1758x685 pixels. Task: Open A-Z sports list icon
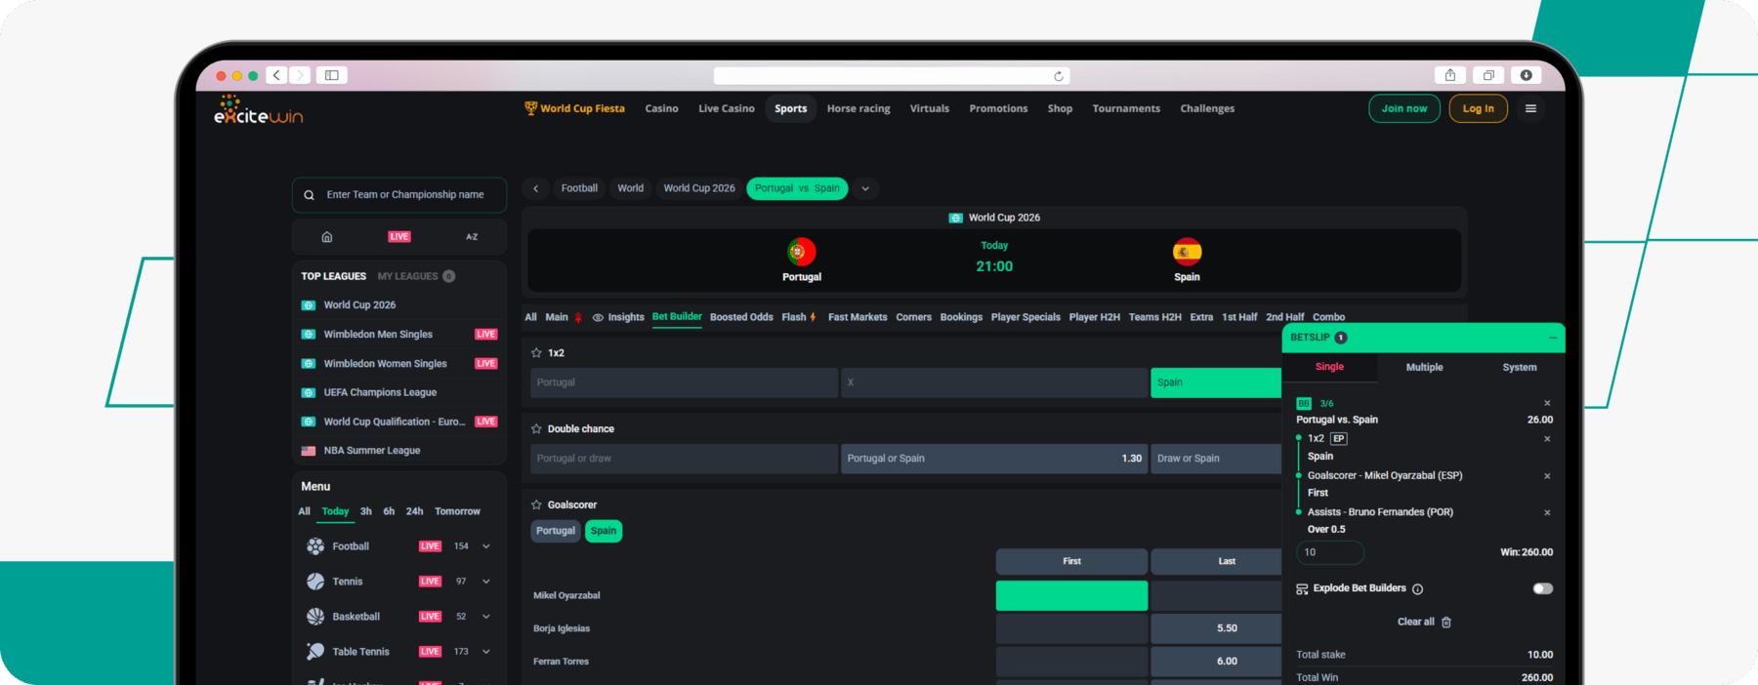tap(472, 237)
